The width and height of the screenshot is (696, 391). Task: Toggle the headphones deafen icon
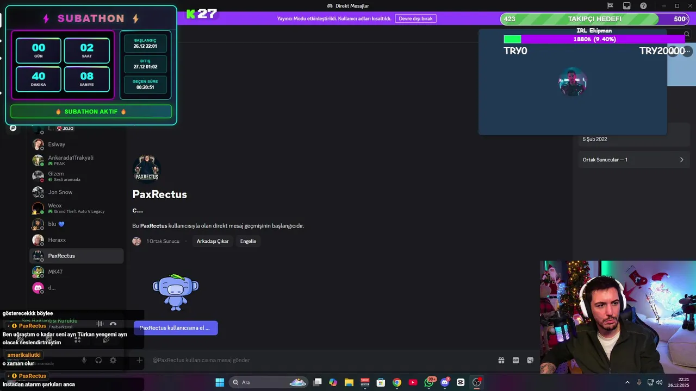98,360
